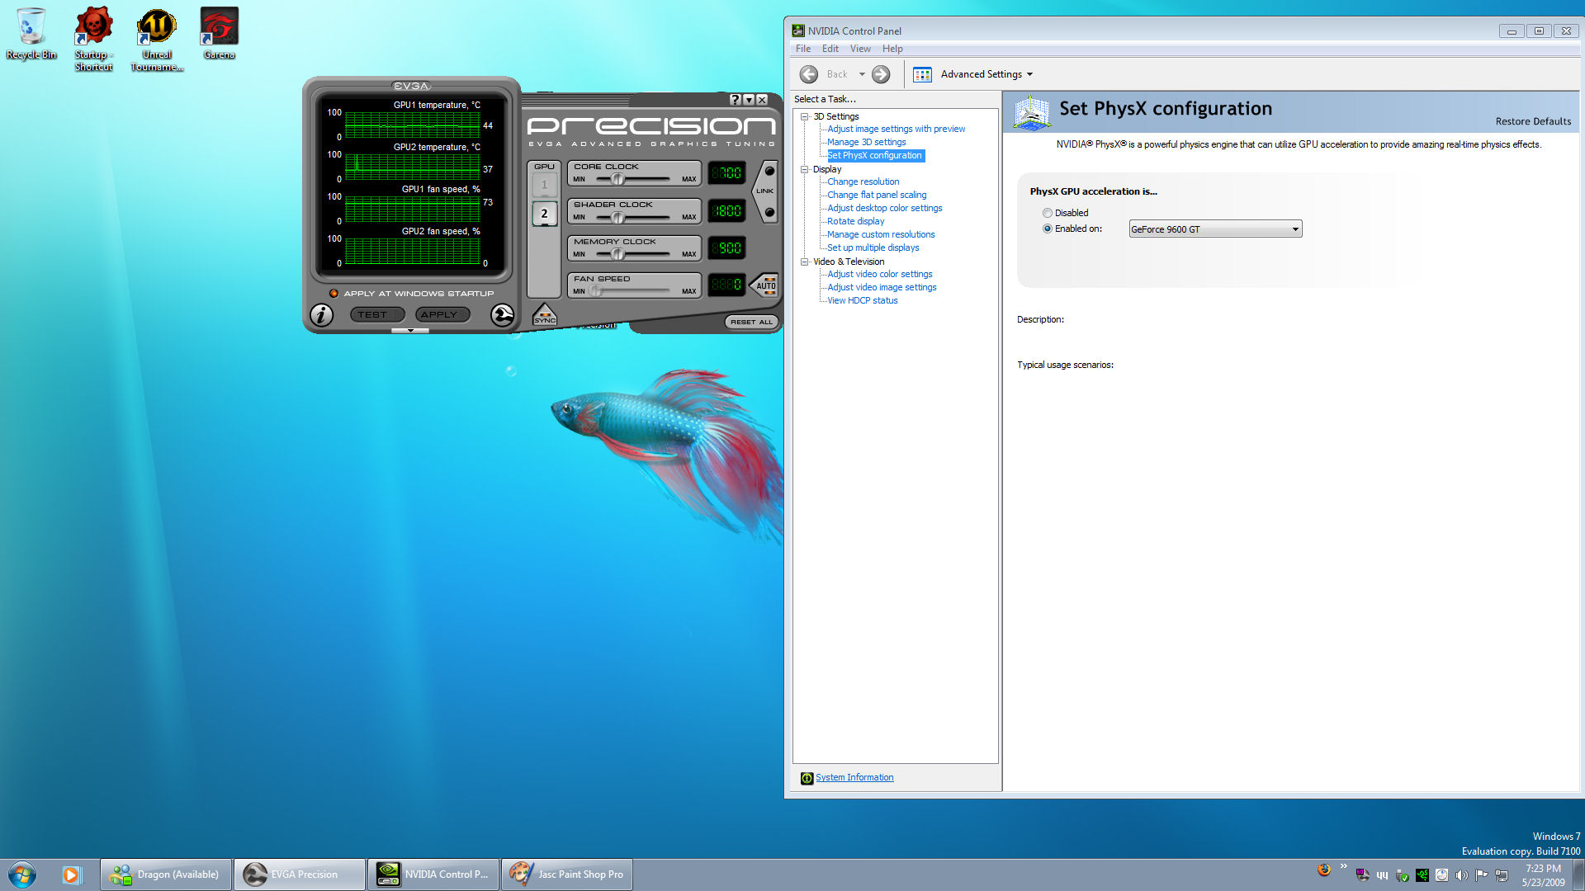
Task: Open Adjust desktop color settings
Action: coord(884,208)
